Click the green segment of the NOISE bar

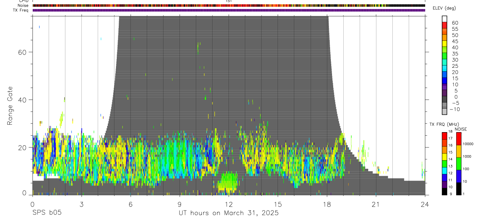[459, 164]
